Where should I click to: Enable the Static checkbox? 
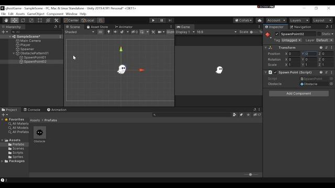point(319,34)
